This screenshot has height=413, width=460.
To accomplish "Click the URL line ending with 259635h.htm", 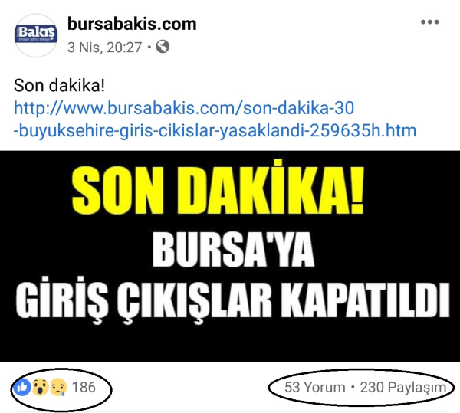I will [x=215, y=131].
